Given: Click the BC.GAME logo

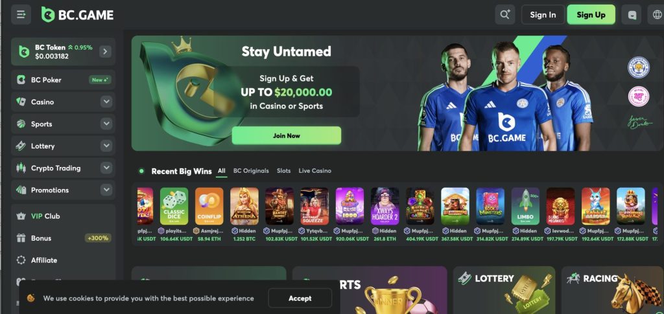Looking at the screenshot, I should click(x=78, y=15).
